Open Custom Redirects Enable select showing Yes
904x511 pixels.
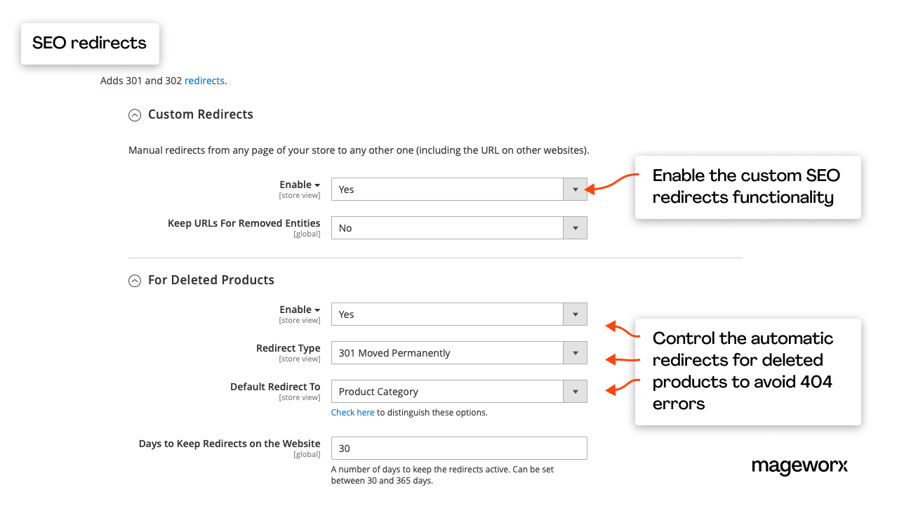tap(447, 190)
